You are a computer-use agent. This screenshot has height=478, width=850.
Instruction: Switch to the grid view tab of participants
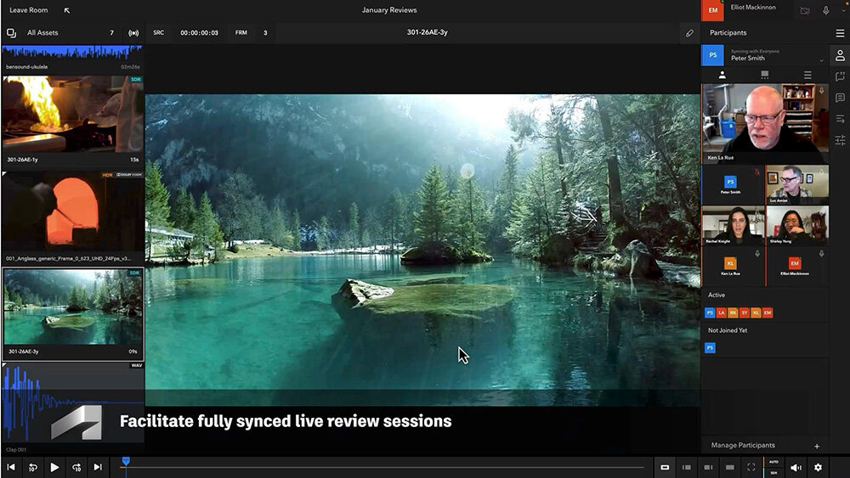pyautogui.click(x=764, y=76)
